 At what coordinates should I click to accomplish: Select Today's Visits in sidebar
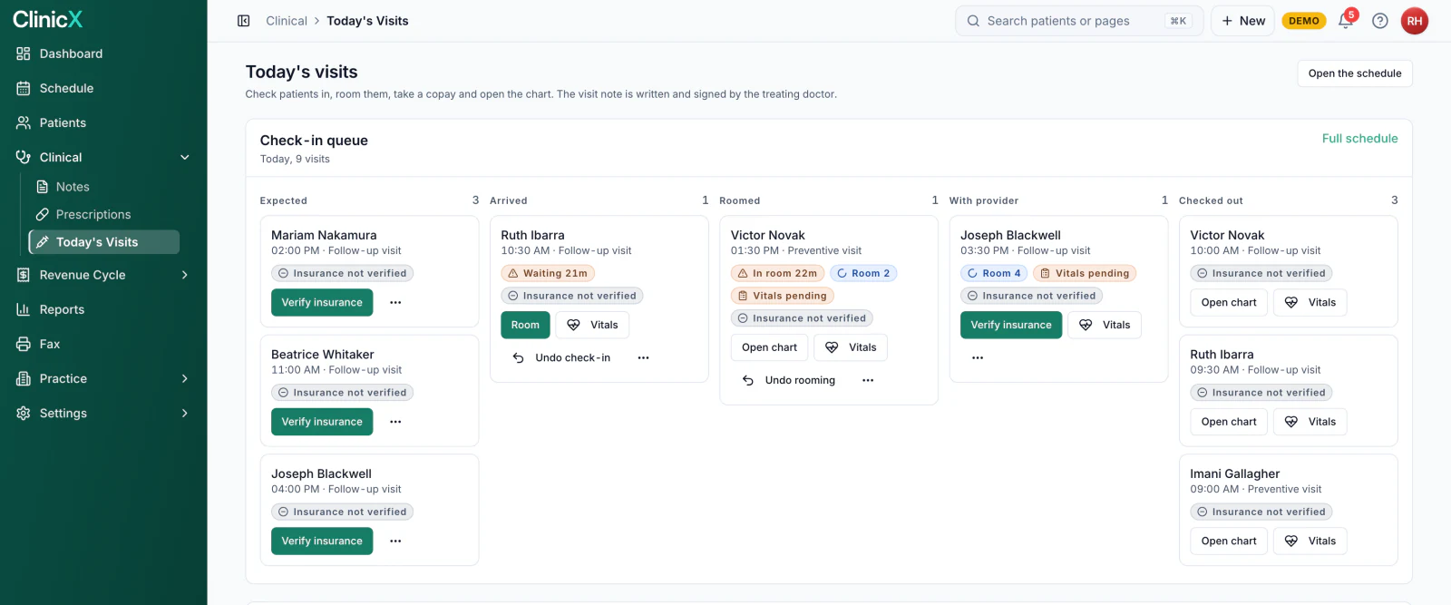coord(104,242)
